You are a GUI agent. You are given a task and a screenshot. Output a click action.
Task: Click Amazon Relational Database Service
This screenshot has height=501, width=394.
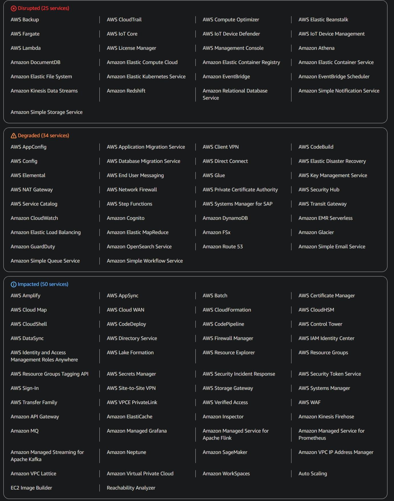[235, 94]
